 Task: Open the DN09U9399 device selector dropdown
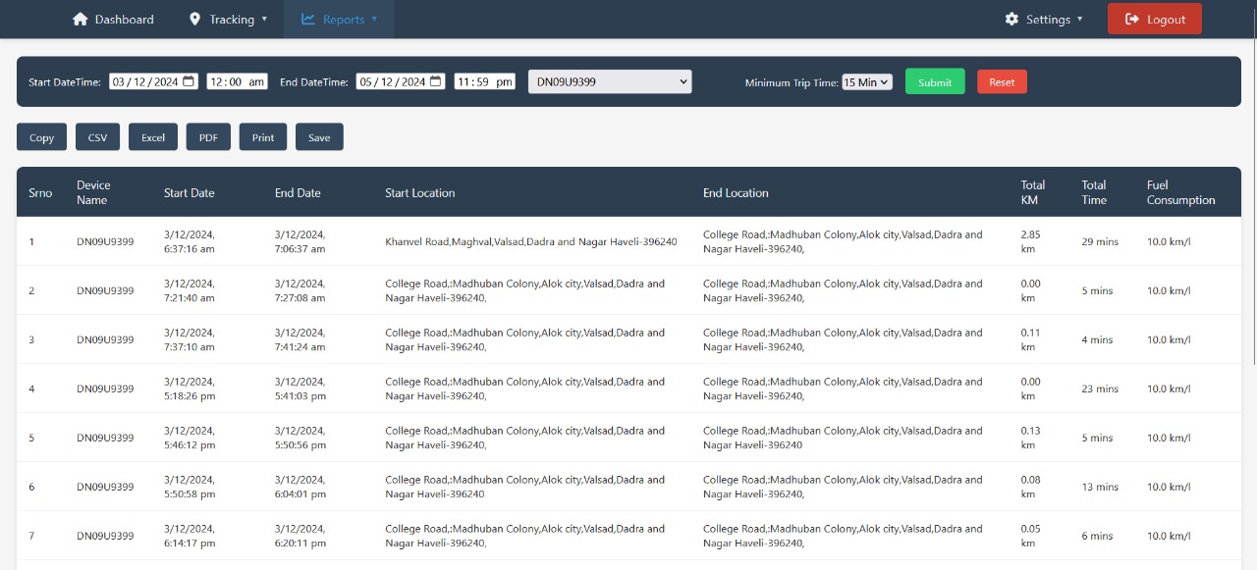609,81
